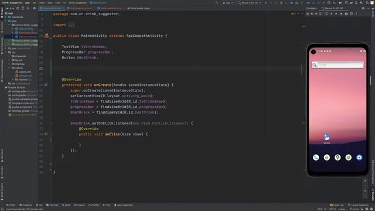Click the Debug app bug icon
The width and height of the screenshot is (375, 211).
pyautogui.click(x=281, y=3)
